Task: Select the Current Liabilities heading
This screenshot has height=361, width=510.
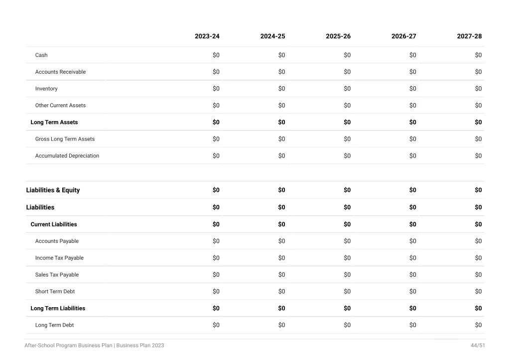Action: point(54,224)
